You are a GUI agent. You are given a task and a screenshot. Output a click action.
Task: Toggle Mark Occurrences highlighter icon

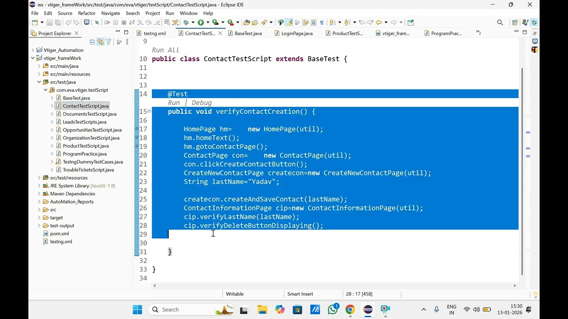[289, 22]
